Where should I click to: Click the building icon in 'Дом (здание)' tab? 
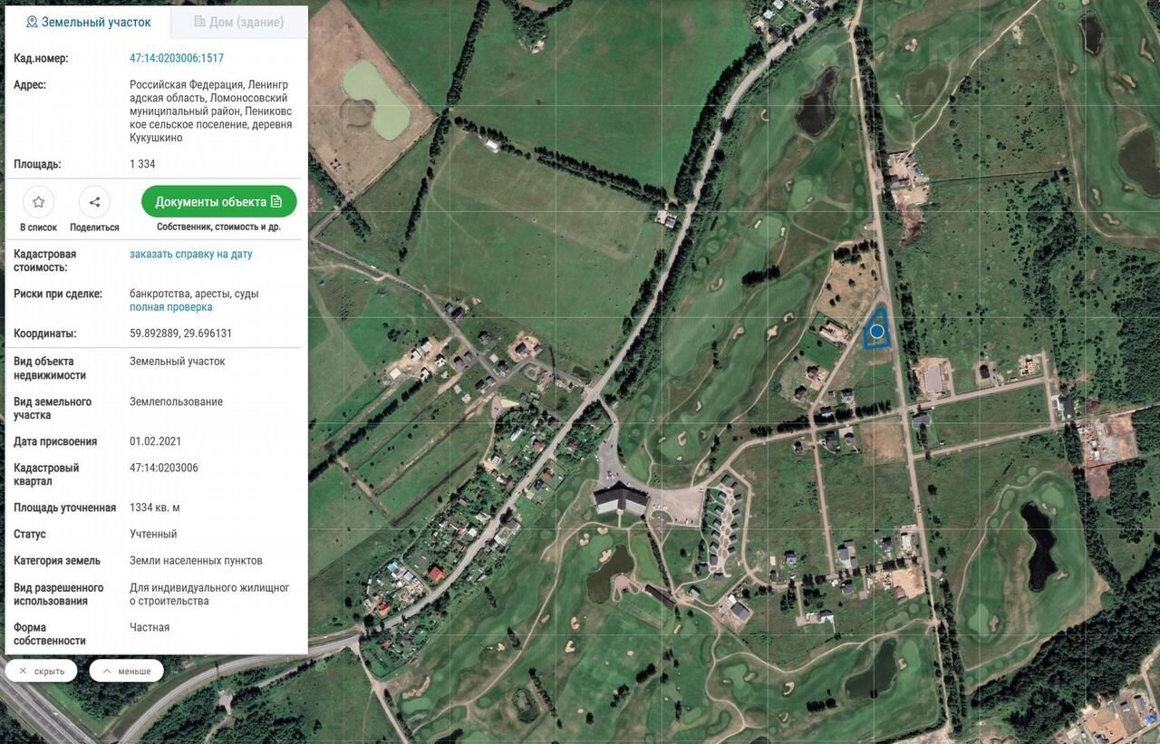click(x=199, y=22)
